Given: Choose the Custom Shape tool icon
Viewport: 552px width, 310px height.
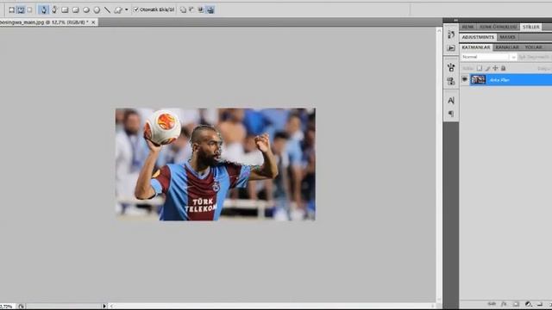Looking at the screenshot, I should 118,9.
